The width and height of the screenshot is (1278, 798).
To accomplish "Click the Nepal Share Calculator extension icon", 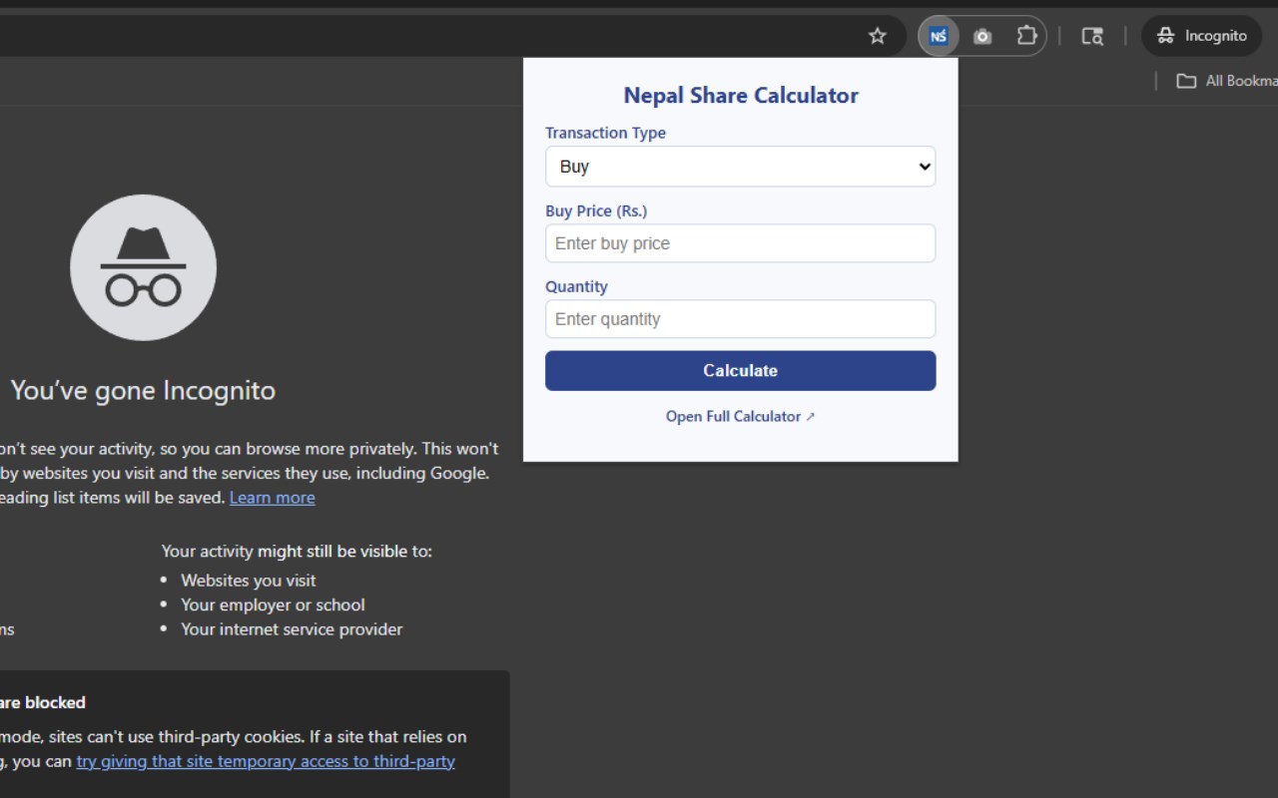I will (939, 36).
